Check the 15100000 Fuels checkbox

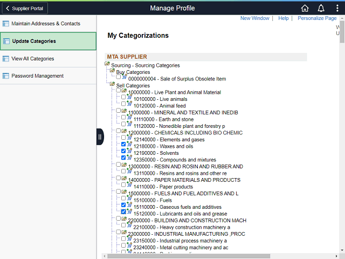(x=123, y=198)
